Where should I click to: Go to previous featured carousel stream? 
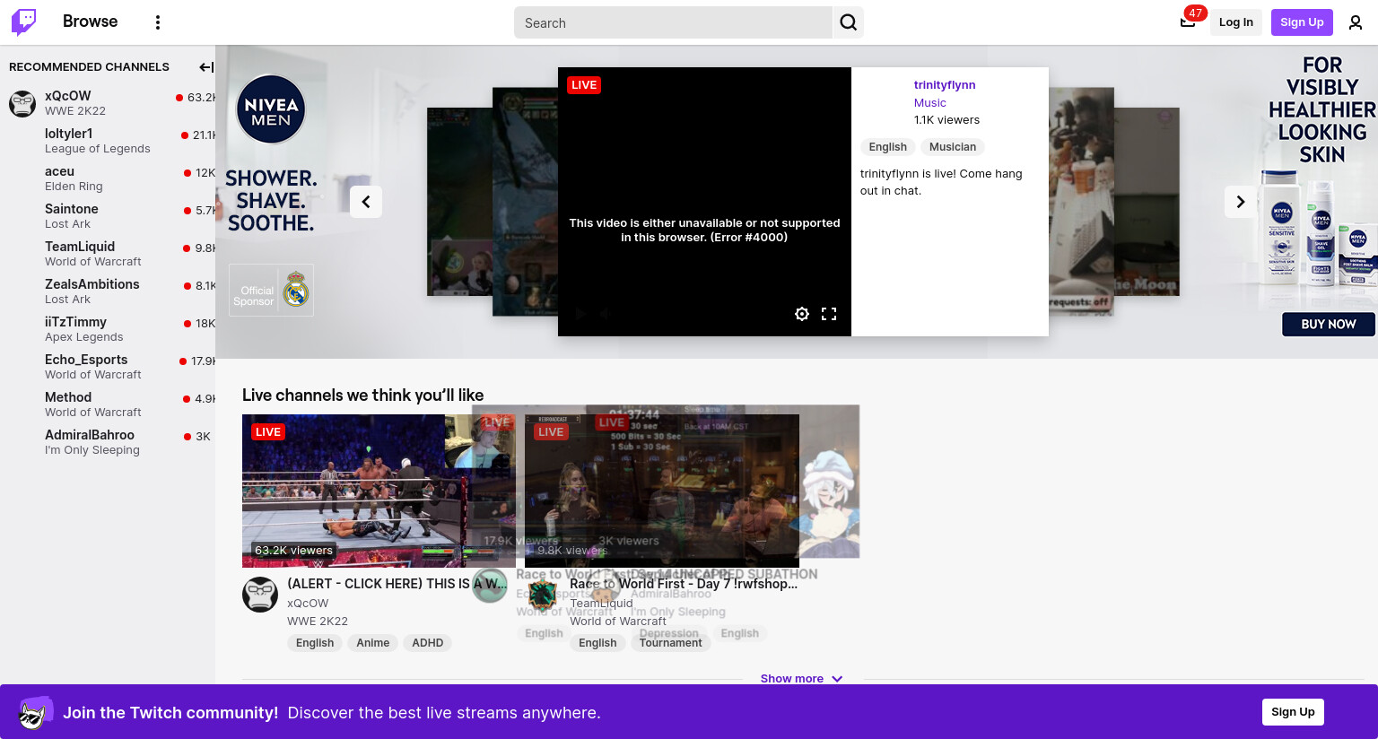[x=366, y=202]
